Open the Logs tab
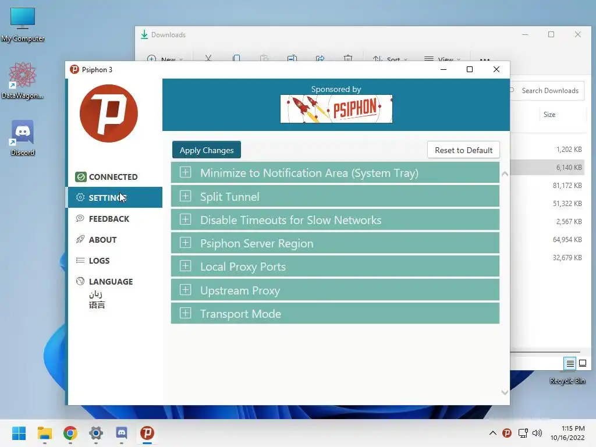Image resolution: width=596 pixels, height=447 pixels. 115,260
